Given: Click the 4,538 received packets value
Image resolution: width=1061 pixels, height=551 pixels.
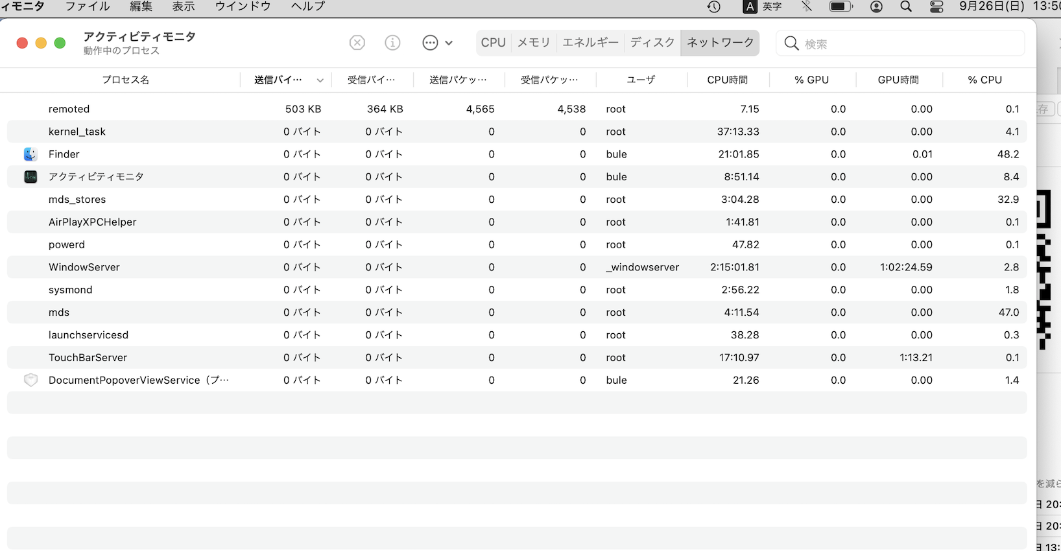Looking at the screenshot, I should click(571, 109).
